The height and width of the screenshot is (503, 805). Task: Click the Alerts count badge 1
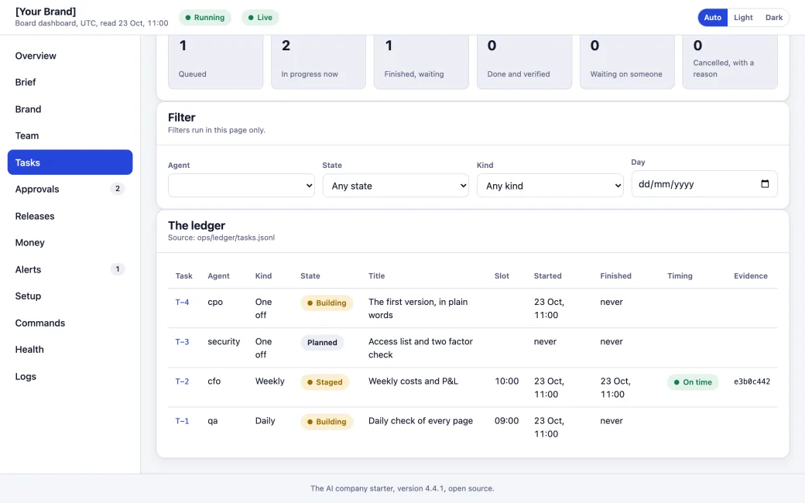118,269
